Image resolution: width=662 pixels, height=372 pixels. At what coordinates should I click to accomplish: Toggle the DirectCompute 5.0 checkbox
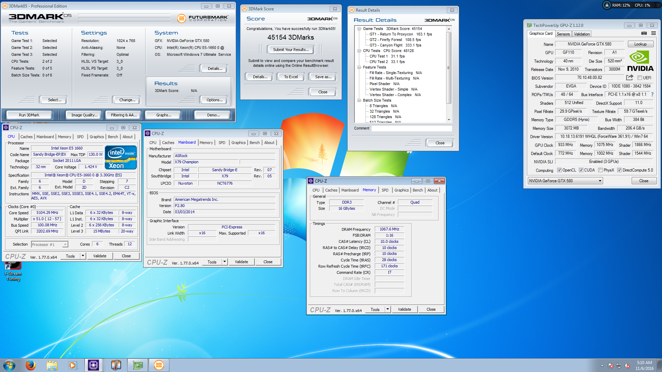(x=619, y=170)
